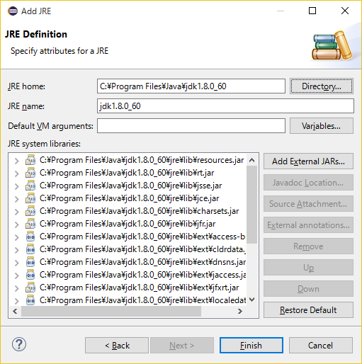The image size is (362, 364).
Task: Expand the charsets.jar tree node
Action: [16, 212]
